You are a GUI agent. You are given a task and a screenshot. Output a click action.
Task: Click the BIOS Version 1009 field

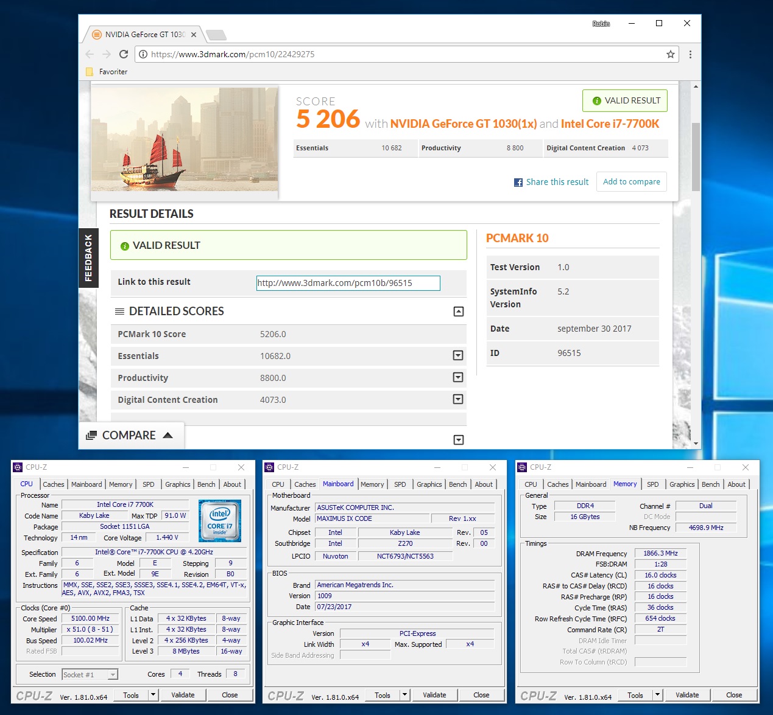tap(405, 596)
